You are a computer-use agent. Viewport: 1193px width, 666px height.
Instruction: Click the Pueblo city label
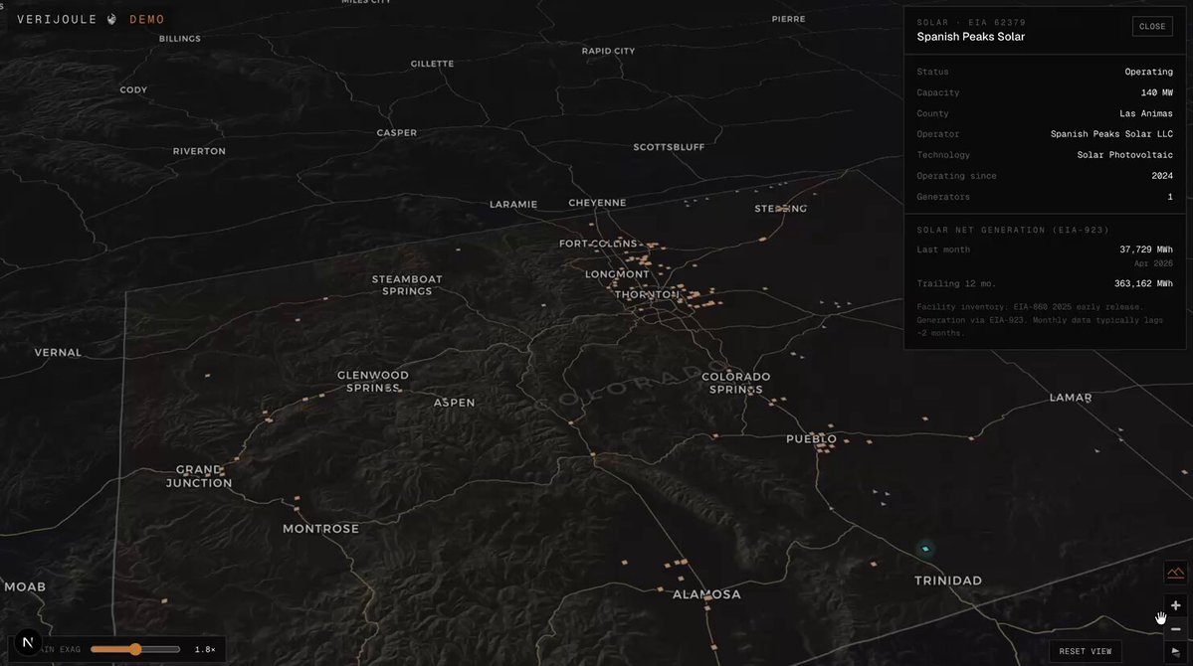tap(811, 438)
